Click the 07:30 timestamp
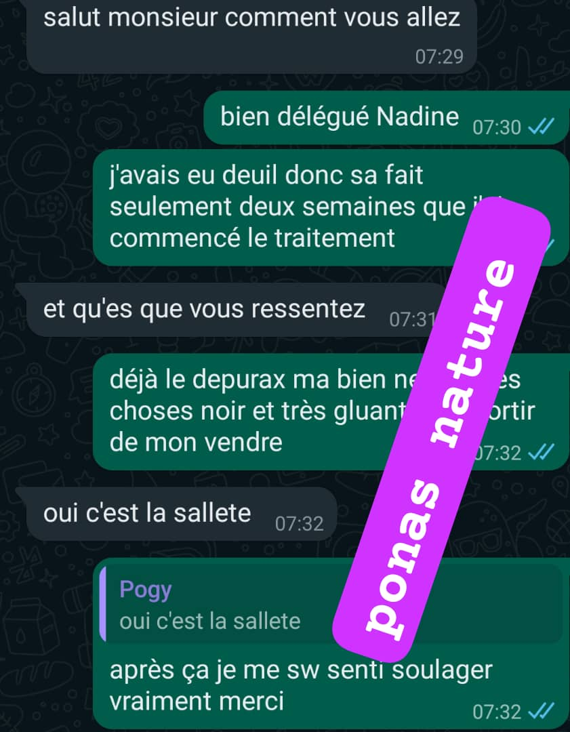This screenshot has width=570, height=732. click(x=497, y=127)
